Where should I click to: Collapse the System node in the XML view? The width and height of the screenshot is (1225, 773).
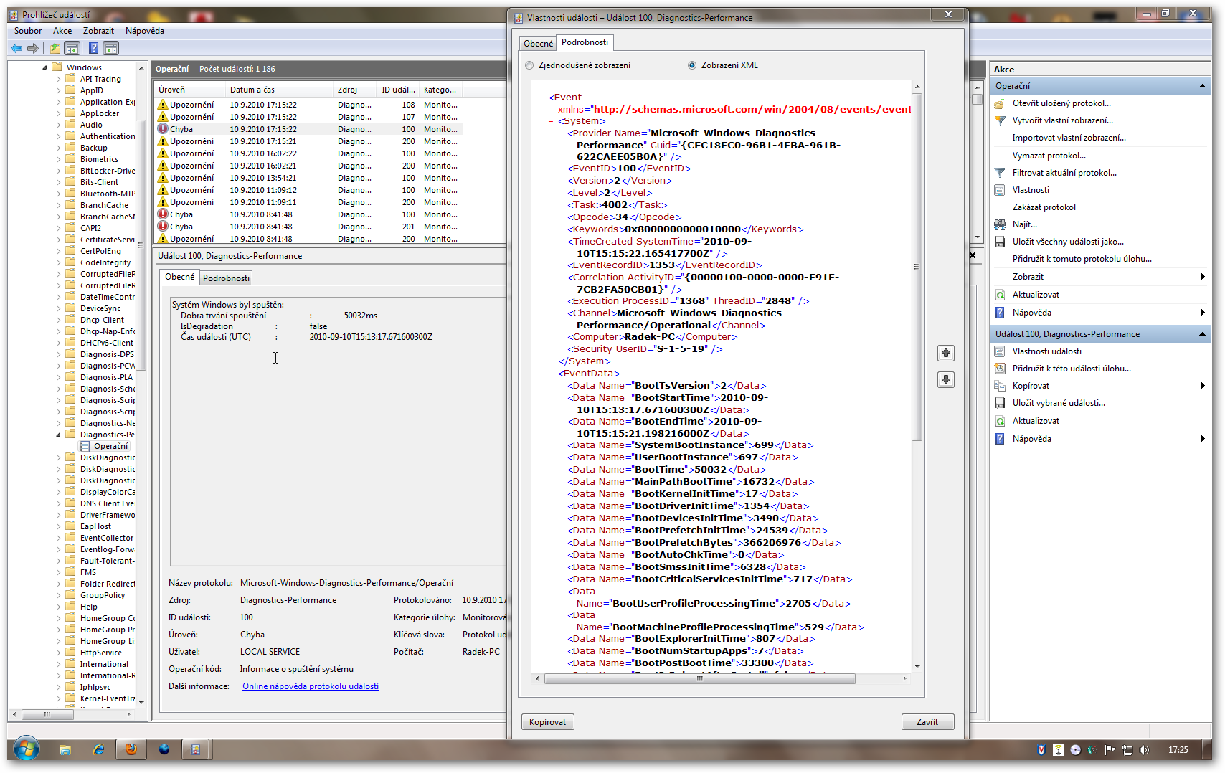[551, 121]
